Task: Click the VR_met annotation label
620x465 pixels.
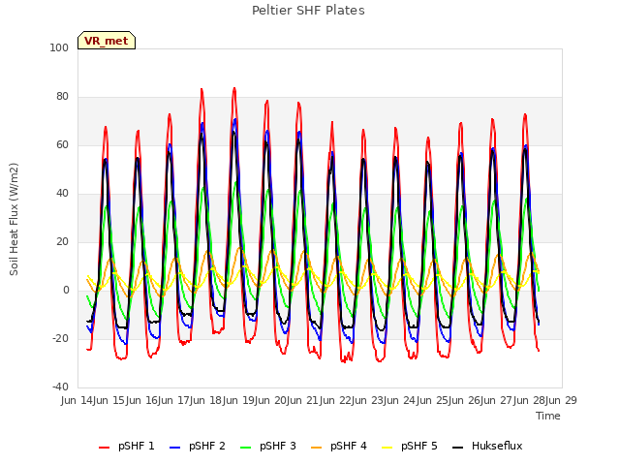Action: point(107,41)
